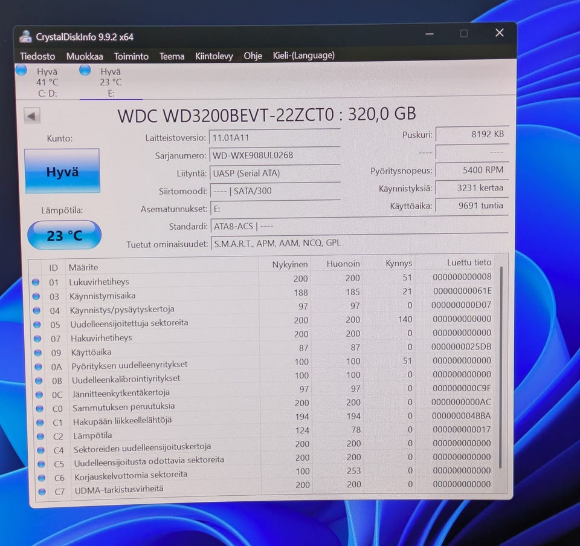Click the Puskuri 8192 KB field
This screenshot has width=580, height=546.
click(472, 134)
